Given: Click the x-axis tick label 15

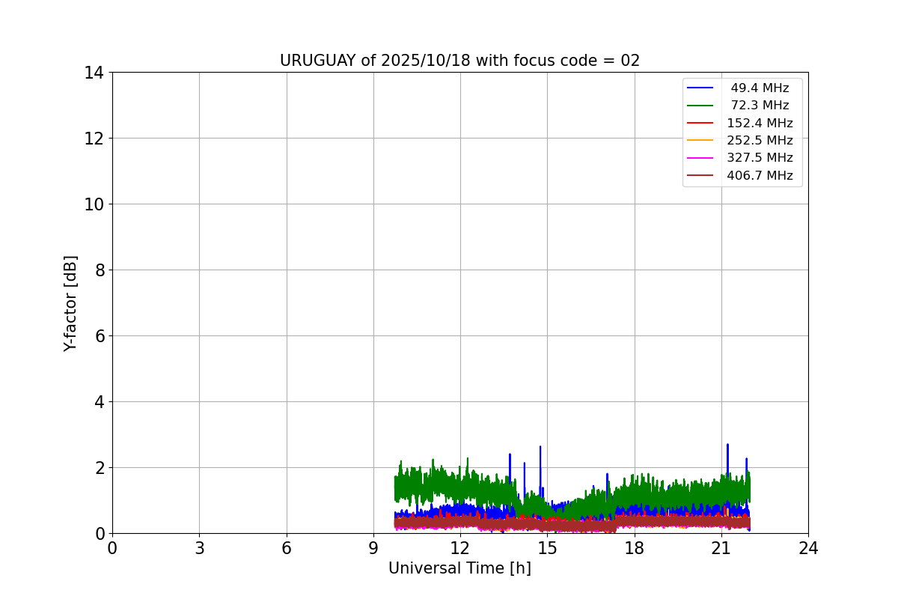Looking at the screenshot, I should coord(547,548).
